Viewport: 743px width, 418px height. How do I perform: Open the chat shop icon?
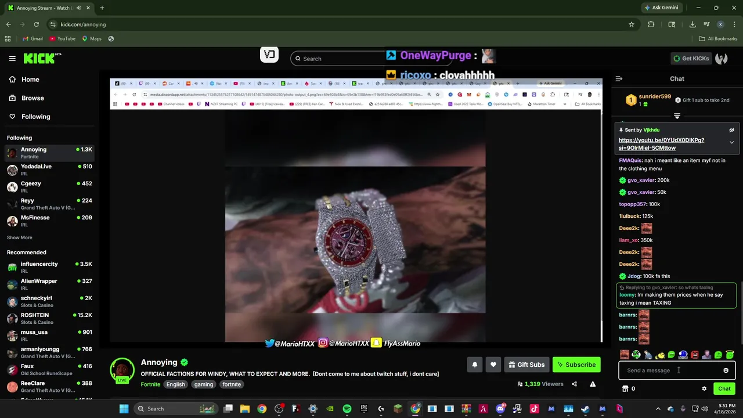(625, 389)
